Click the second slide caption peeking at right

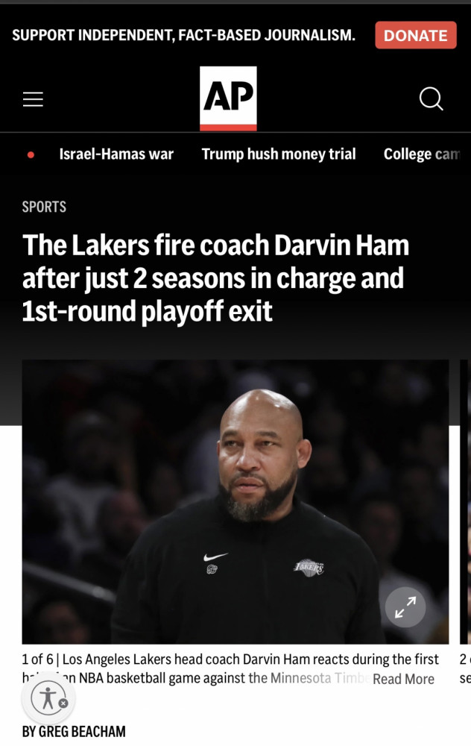(x=465, y=669)
